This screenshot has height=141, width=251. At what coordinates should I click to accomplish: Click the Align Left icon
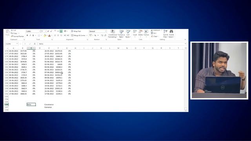click(55, 35)
